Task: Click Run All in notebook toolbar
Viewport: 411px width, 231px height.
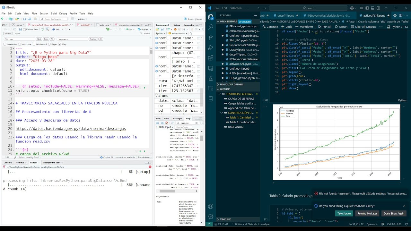Action: (324, 27)
